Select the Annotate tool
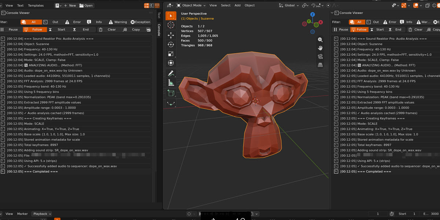Screen dimensions: 440x220 click(x=171, y=73)
